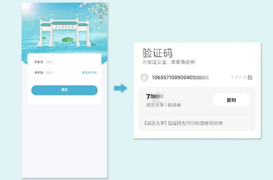Click the 下午3:18 message timestamp

point(239,77)
